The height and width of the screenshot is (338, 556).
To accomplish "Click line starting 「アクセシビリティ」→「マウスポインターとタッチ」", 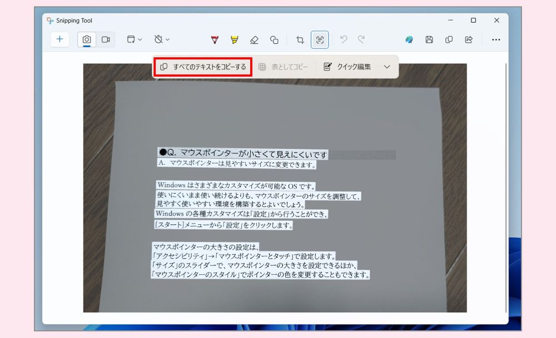I will tap(244, 256).
